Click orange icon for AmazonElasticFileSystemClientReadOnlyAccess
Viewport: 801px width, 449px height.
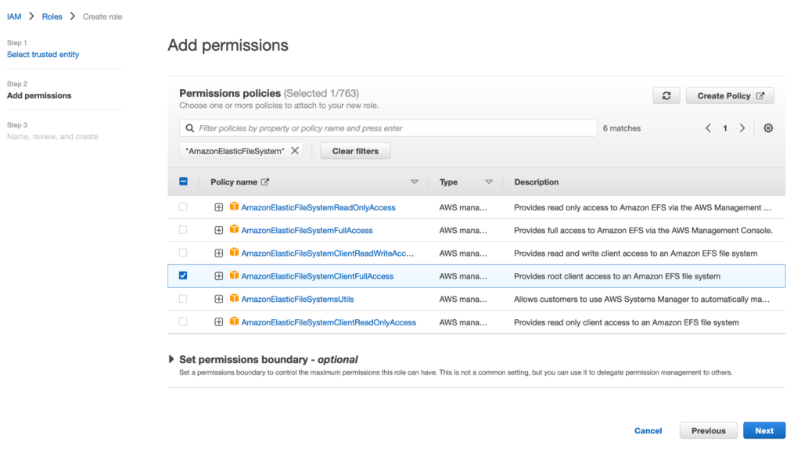click(234, 321)
